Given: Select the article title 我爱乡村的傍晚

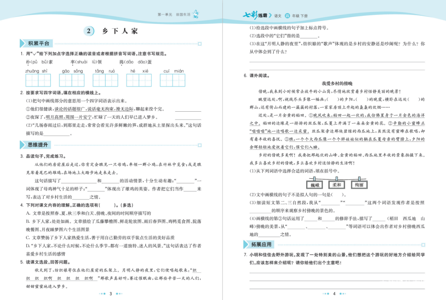Looking at the screenshot, I should pyautogui.click(x=337, y=83).
